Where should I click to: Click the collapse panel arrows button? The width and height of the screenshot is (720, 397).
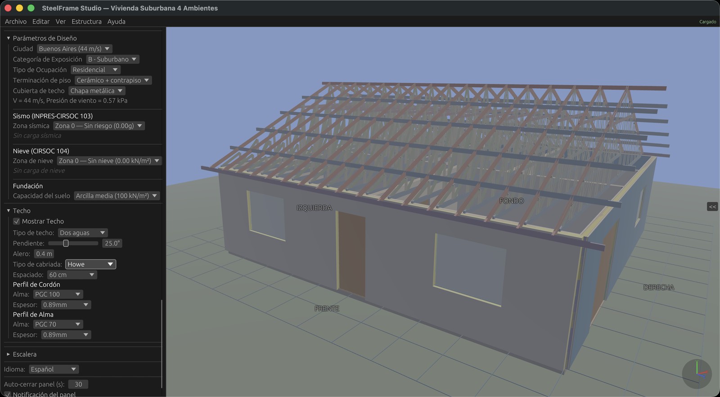[x=712, y=207]
